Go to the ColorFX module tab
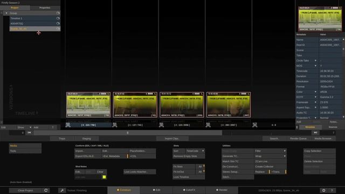The height and width of the screenshot is (194, 345). 189,190
